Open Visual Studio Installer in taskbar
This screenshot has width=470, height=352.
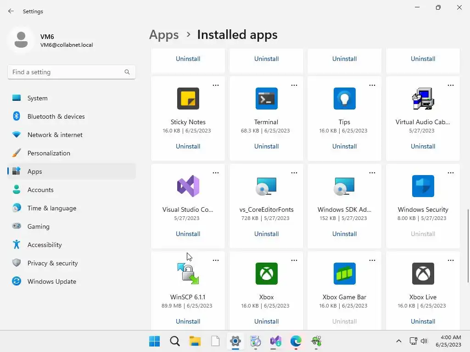click(275, 341)
